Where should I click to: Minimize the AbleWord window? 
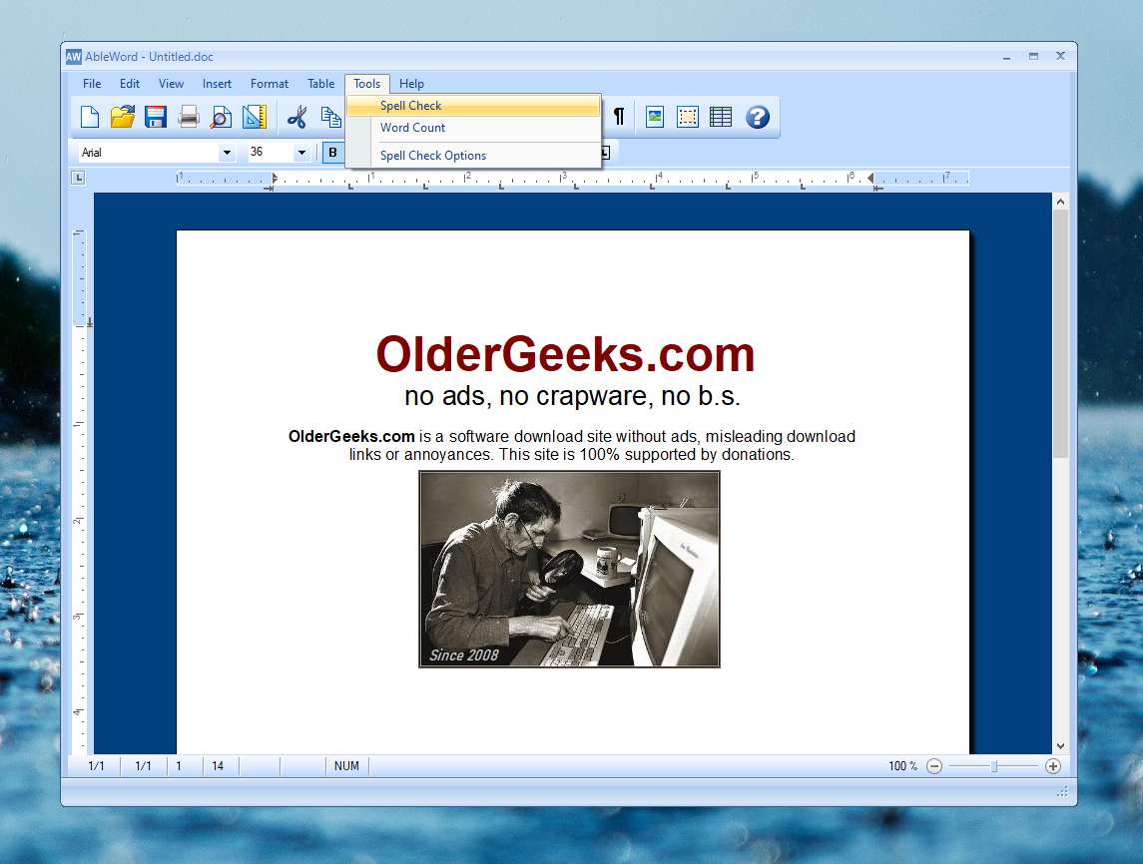point(1006,57)
